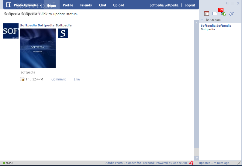Click the vertical scrollbar thumb
Screen dimensions: 242x166
pyautogui.click(x=196, y=86)
